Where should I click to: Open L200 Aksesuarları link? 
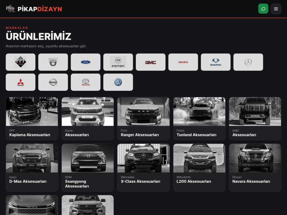click(x=194, y=181)
